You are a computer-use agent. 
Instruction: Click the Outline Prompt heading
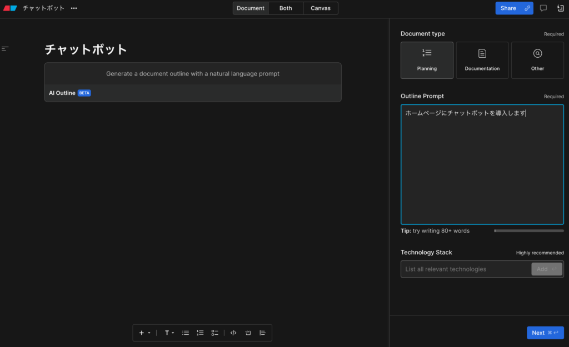[x=422, y=96]
